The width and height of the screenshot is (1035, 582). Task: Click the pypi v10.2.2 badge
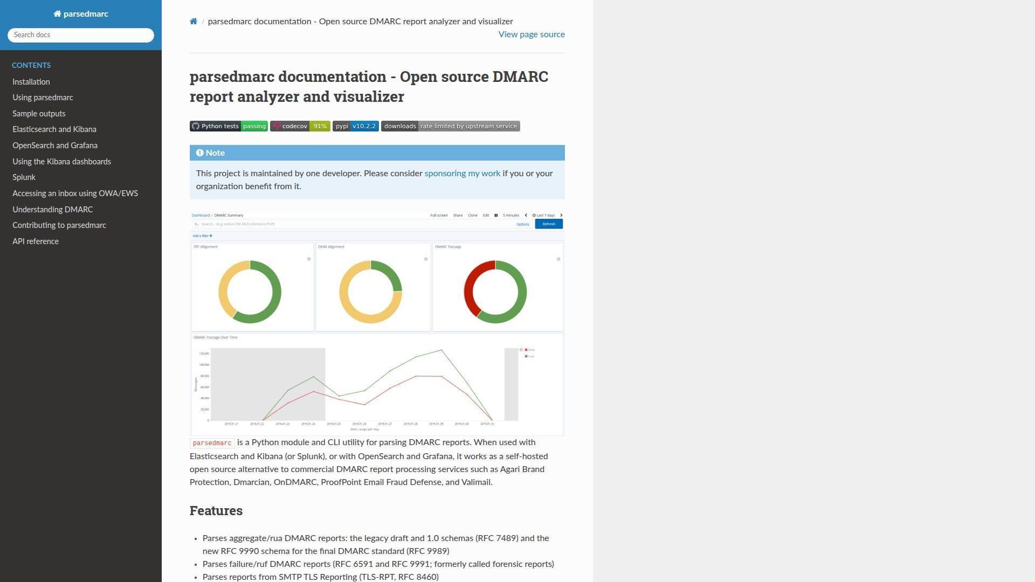[356, 126]
